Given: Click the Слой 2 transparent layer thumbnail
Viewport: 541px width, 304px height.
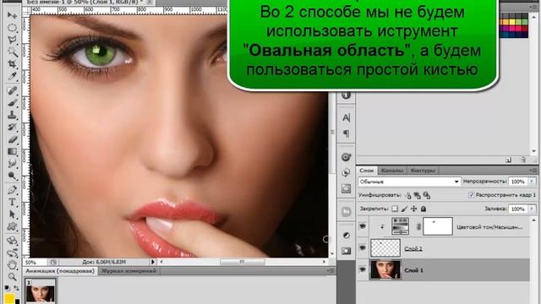Looking at the screenshot, I should (385, 247).
